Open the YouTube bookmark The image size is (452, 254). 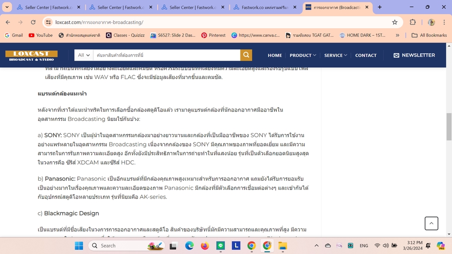click(x=40, y=35)
